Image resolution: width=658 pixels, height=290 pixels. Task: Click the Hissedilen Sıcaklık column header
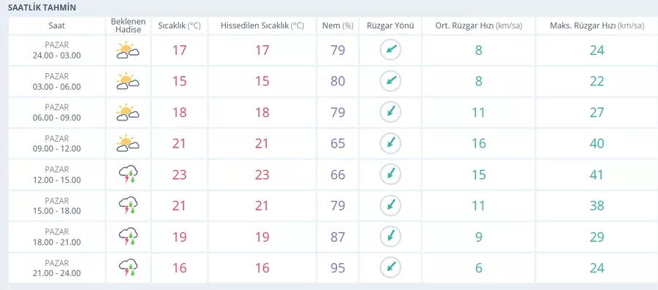click(x=262, y=26)
